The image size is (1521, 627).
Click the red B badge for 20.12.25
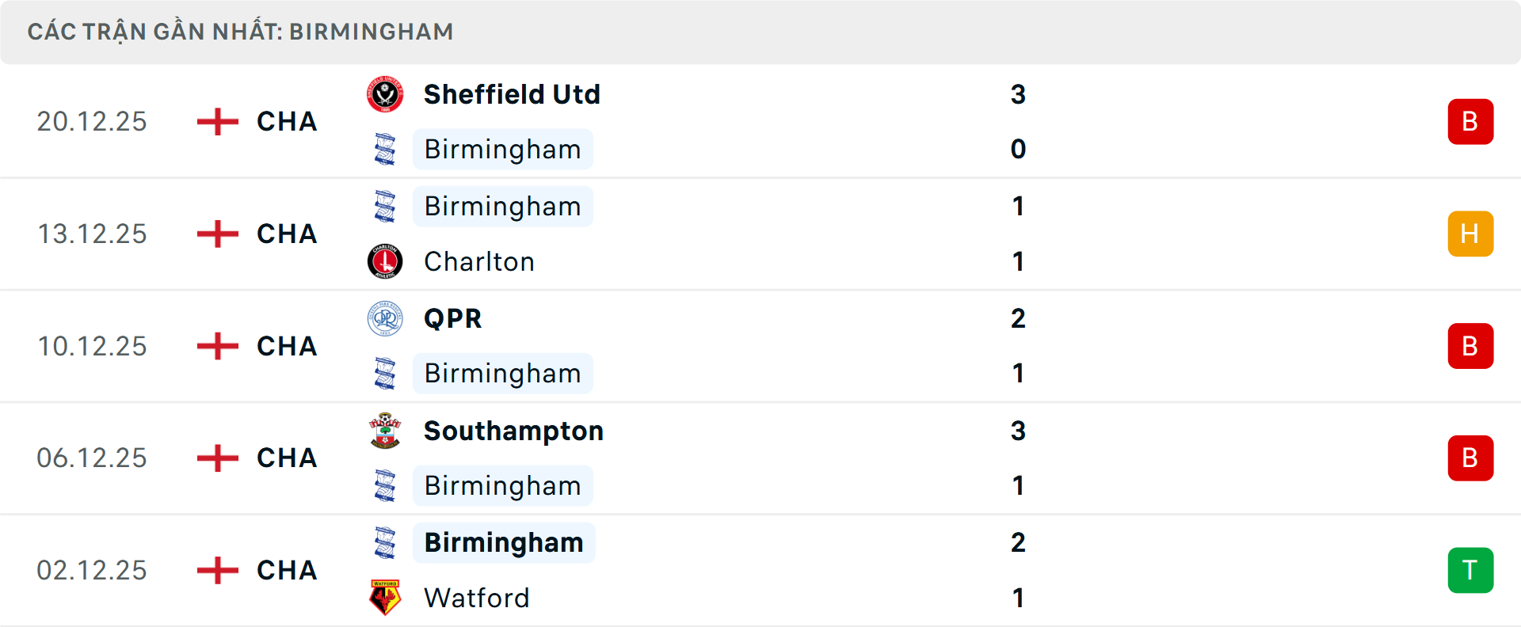coord(1470,122)
